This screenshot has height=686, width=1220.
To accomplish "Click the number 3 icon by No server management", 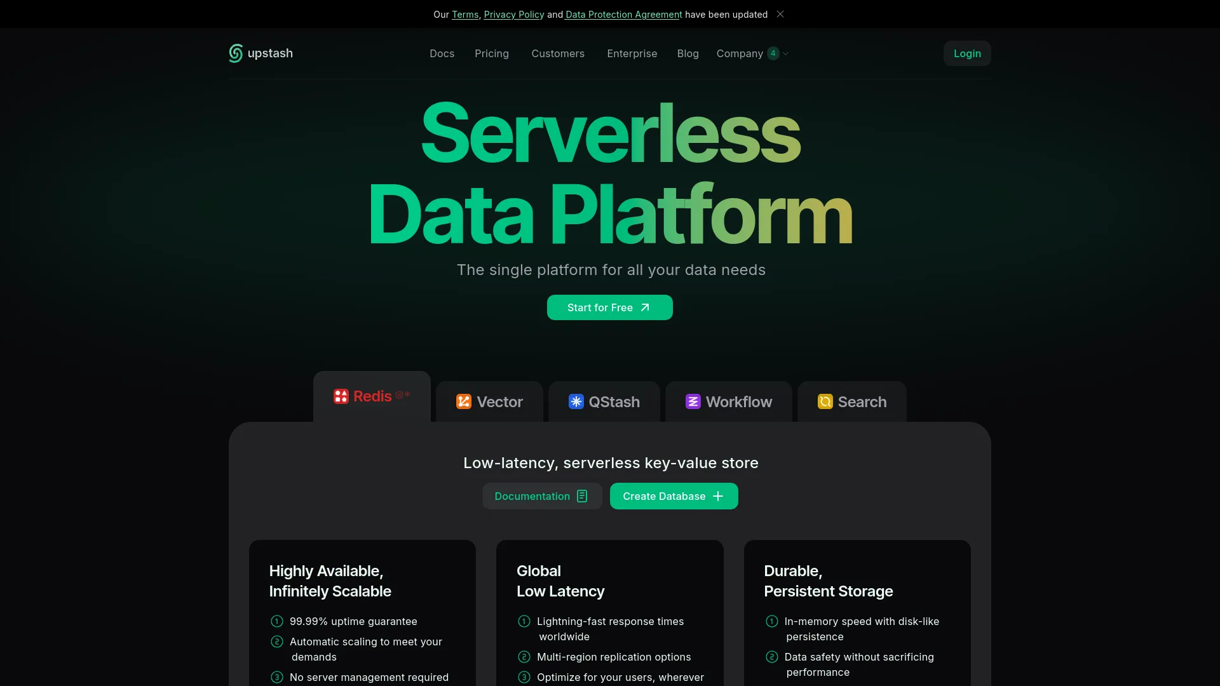I will coord(277,677).
